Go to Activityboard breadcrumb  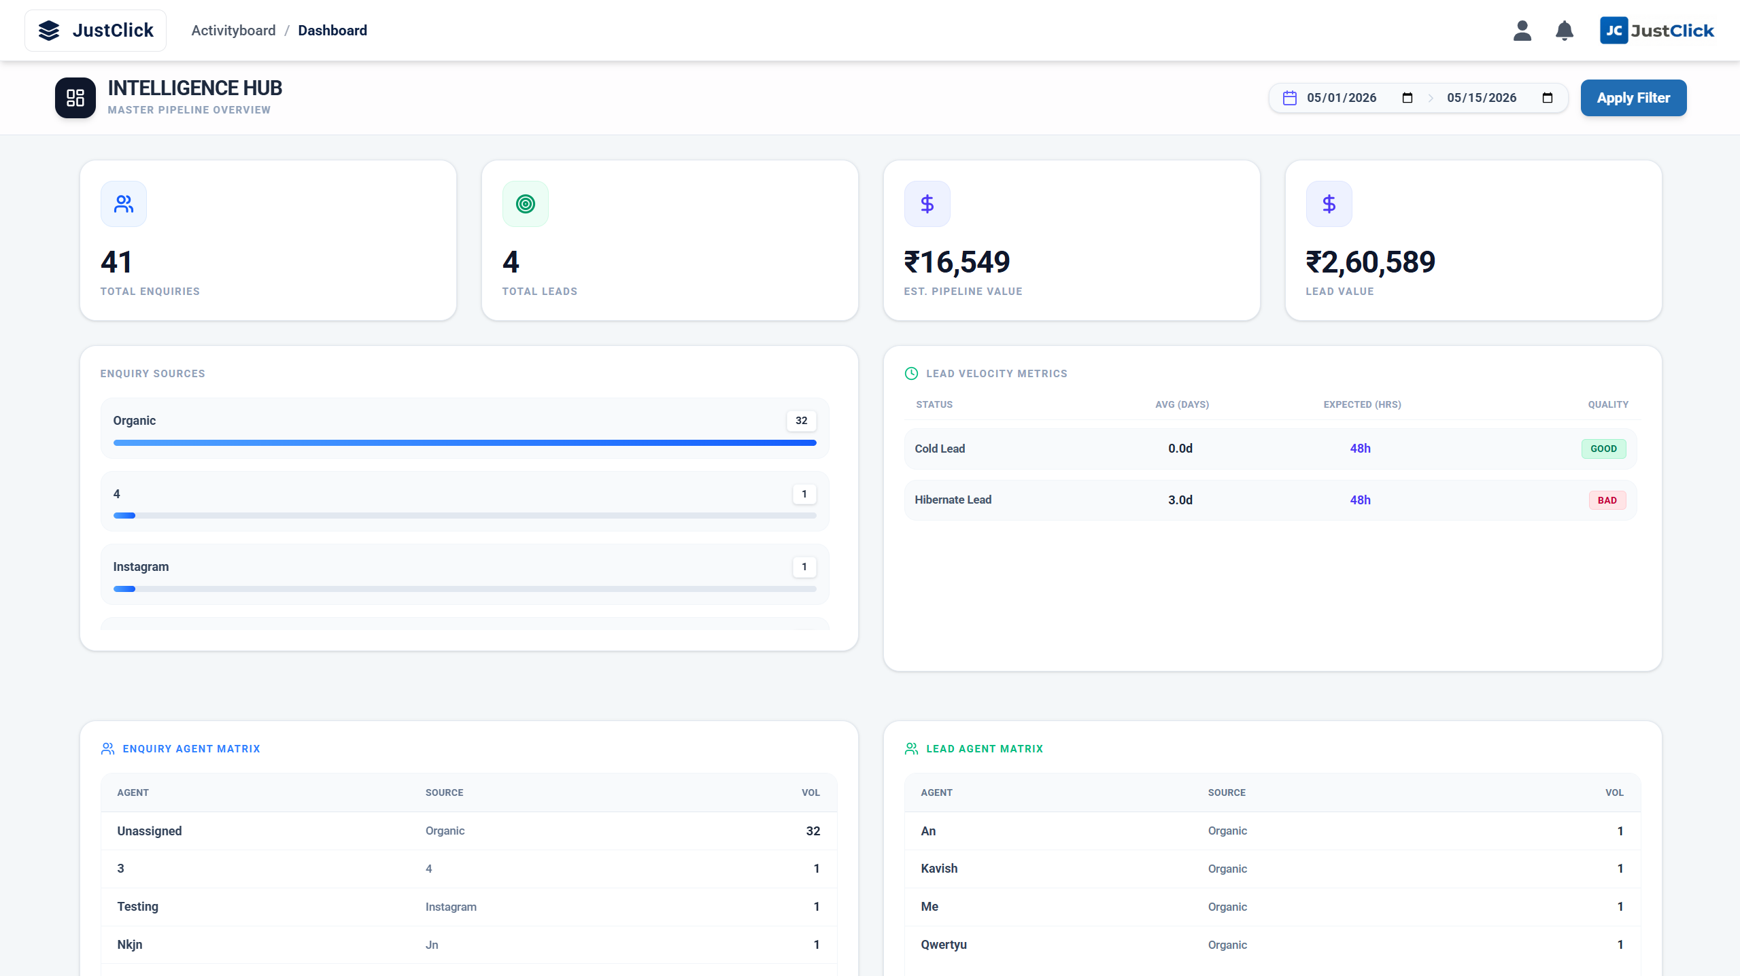[233, 31]
